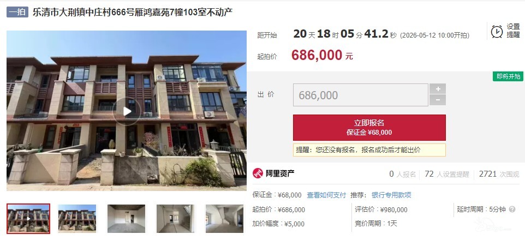Click the 设置提醒 text label
525x246 pixels.
click(513, 31)
